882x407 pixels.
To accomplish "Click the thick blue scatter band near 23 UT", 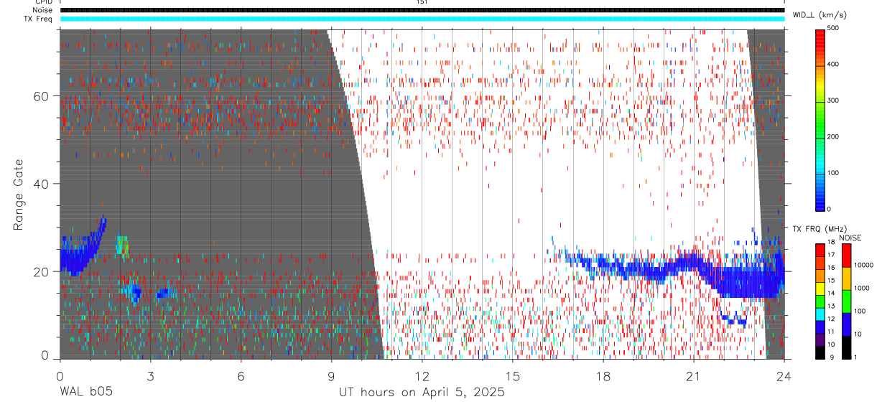I will tap(747, 282).
